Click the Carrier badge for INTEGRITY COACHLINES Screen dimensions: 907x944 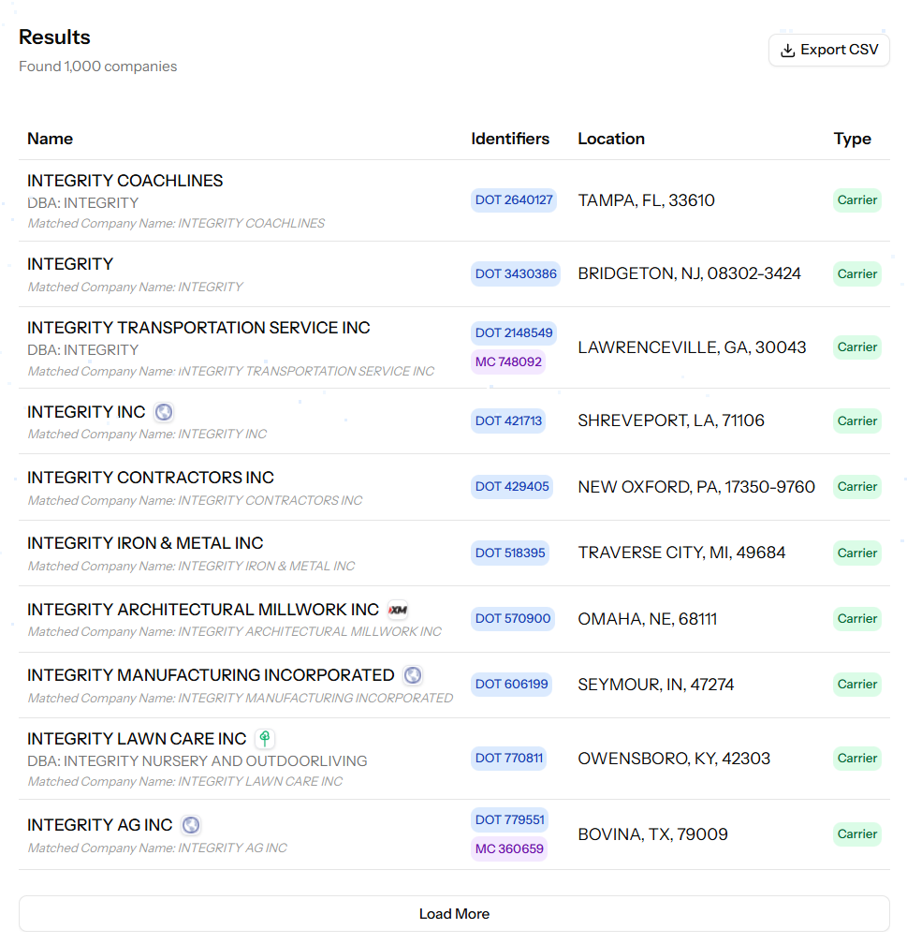[x=856, y=199]
